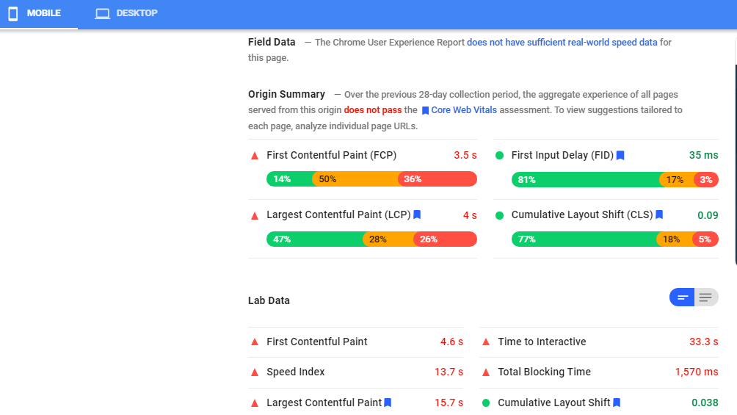Switch Lab Data toggle to expanded view
The height and width of the screenshot is (415, 737).
tap(705, 297)
